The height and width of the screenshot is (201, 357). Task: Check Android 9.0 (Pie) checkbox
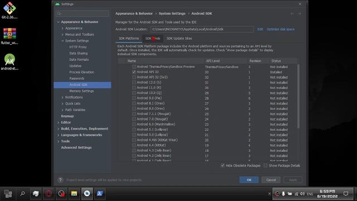tap(134, 98)
